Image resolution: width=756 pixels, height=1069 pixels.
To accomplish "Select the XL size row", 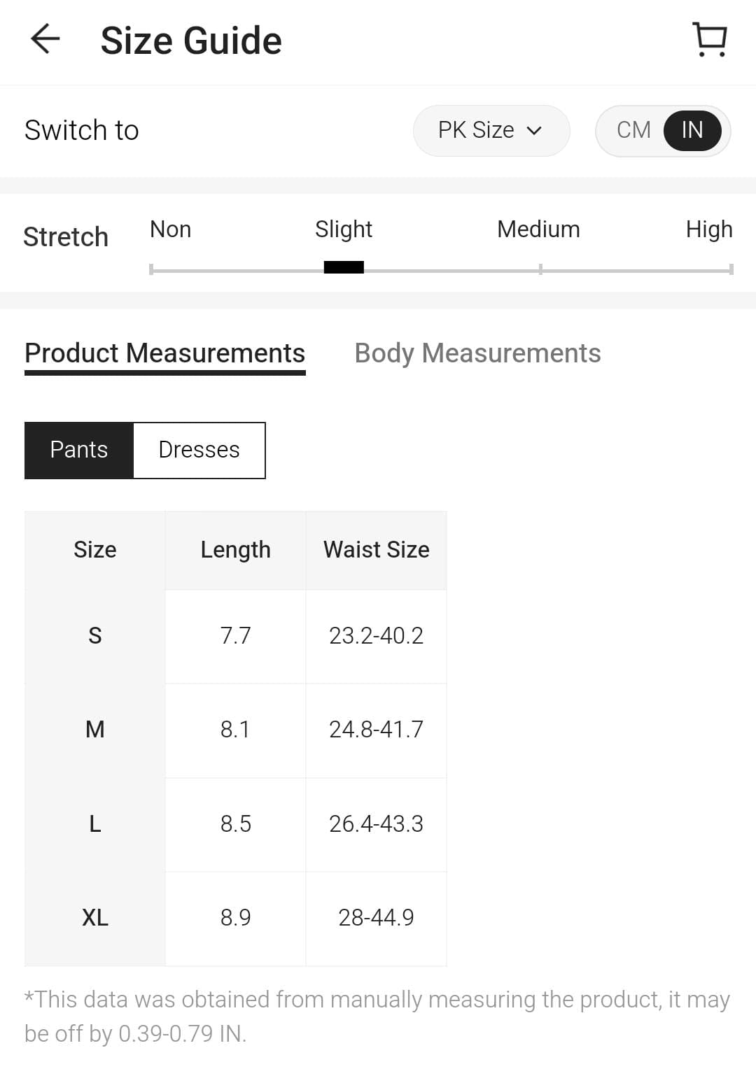I will 95,917.
